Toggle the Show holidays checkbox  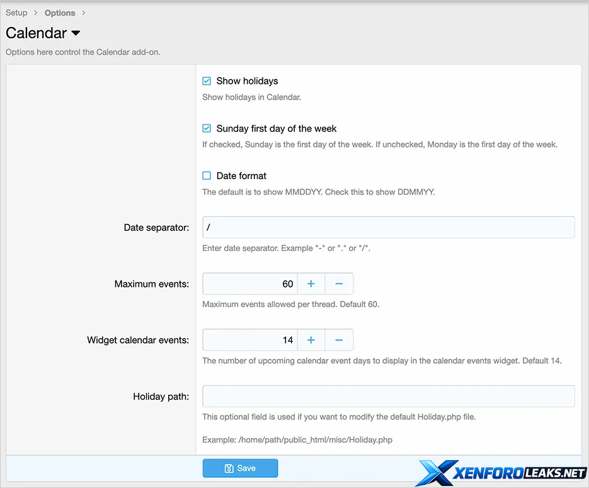coord(207,81)
